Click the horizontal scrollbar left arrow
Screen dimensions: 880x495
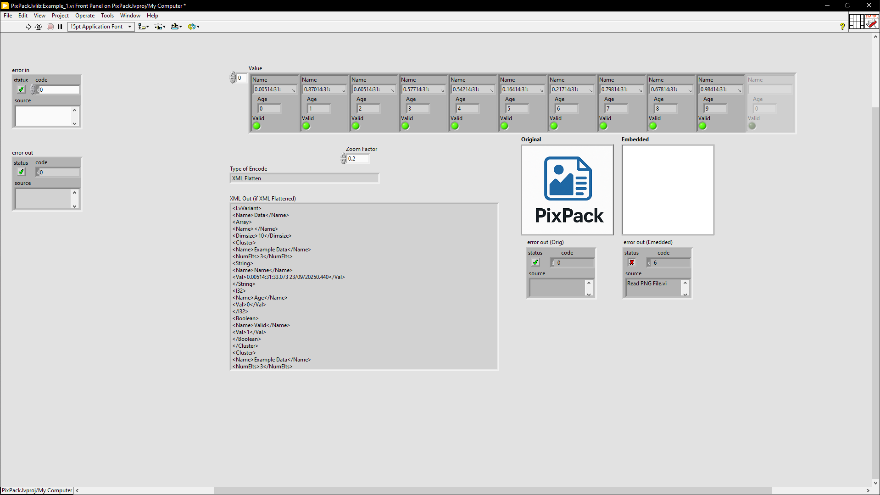77,490
